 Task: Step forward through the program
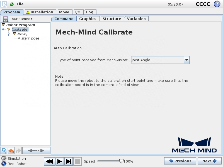click(x=68, y=161)
